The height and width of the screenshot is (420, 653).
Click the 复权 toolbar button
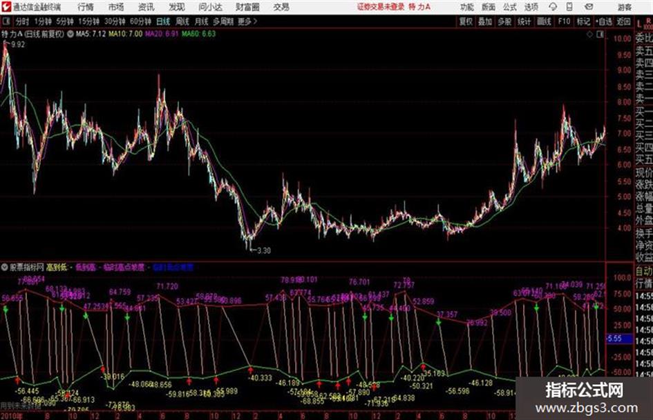[466, 21]
